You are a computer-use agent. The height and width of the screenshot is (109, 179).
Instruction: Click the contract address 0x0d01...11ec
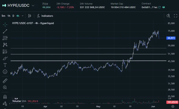pos(150,7)
